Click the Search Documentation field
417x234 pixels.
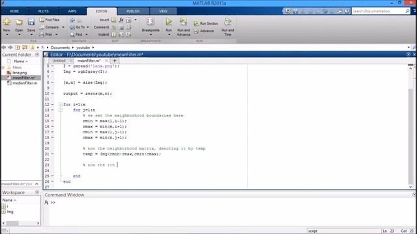point(379,11)
